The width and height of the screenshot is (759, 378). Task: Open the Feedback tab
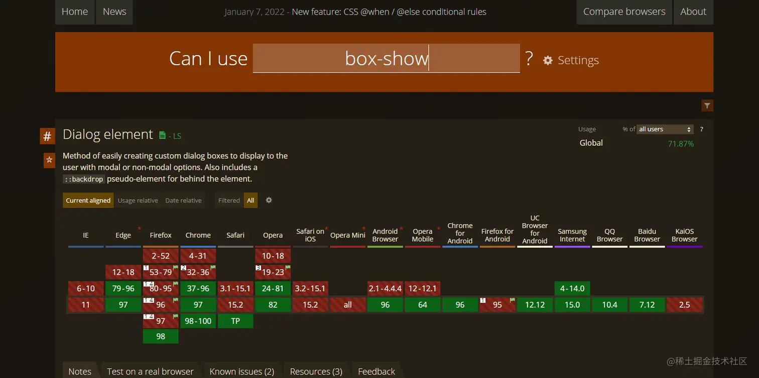click(x=376, y=371)
